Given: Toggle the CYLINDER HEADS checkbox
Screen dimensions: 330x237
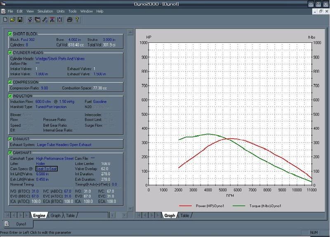Looking at the screenshot, I should coord(10,53).
